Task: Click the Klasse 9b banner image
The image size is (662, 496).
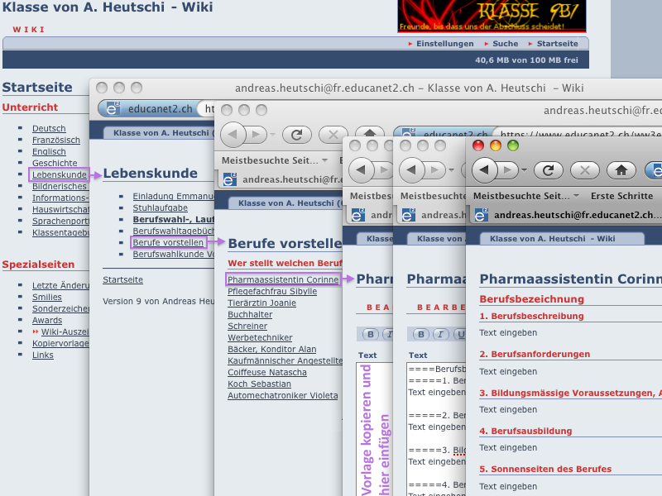Action: coord(492,16)
